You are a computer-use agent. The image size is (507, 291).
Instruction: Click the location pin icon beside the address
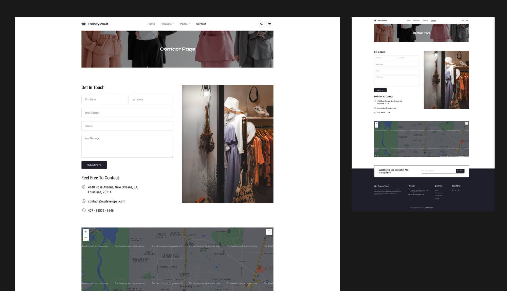(84, 187)
